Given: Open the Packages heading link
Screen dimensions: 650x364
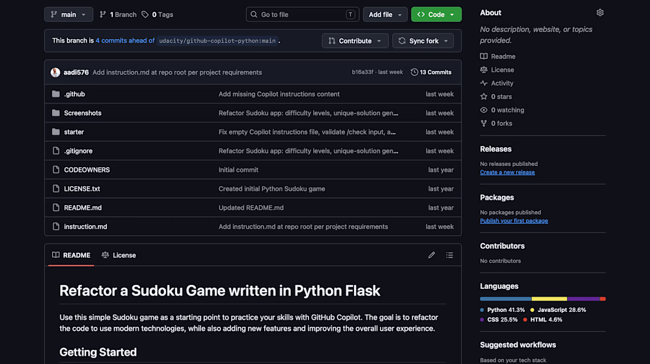Looking at the screenshot, I should pos(497,197).
